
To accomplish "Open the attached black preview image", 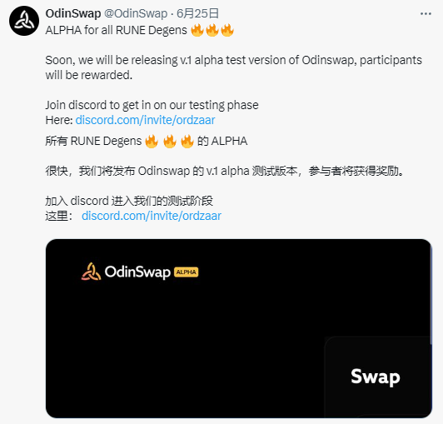I will [239, 328].
